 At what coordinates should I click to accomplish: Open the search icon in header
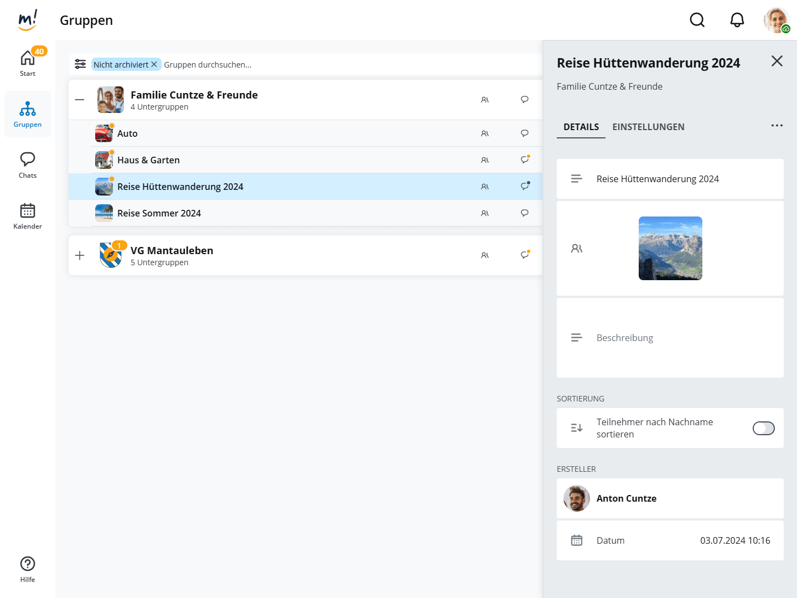[x=697, y=20]
